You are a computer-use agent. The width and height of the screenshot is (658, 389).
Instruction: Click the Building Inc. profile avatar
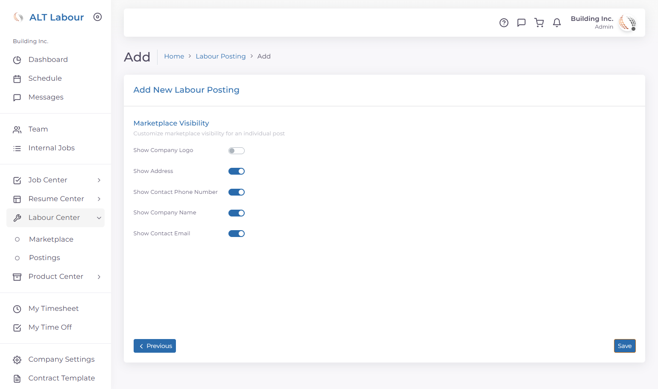(x=627, y=23)
